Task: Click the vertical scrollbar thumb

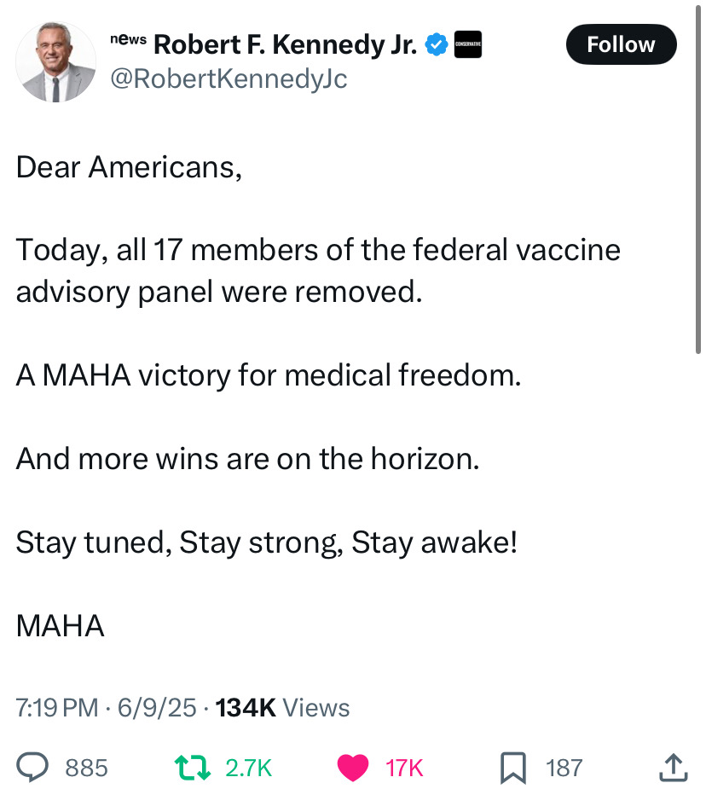Action: [x=697, y=180]
